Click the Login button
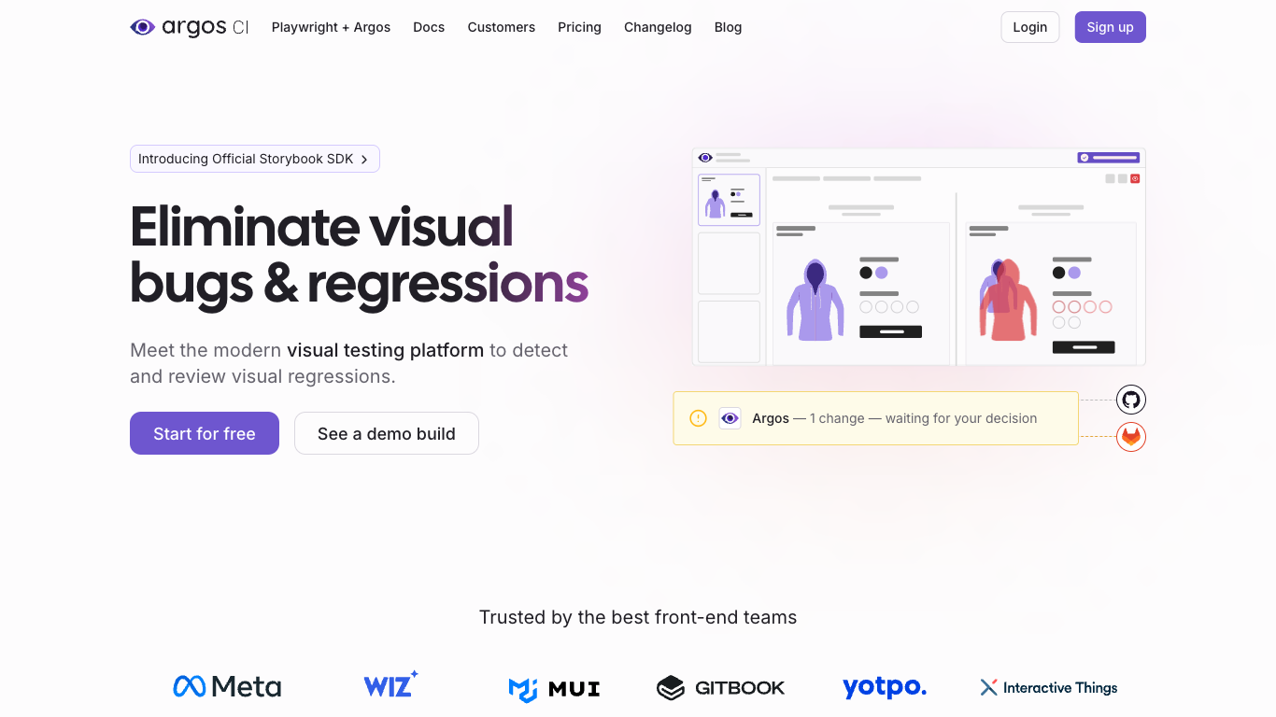The image size is (1276, 717). (1029, 27)
